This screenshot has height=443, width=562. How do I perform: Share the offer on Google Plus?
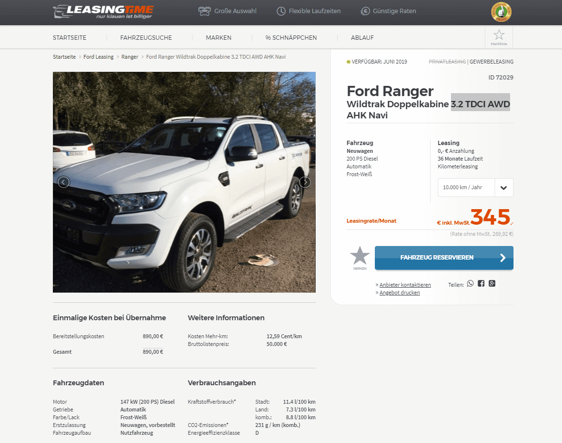(492, 283)
